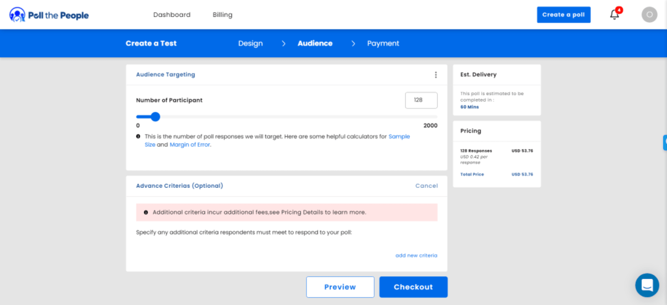Click the Poll the People logo

(49, 15)
